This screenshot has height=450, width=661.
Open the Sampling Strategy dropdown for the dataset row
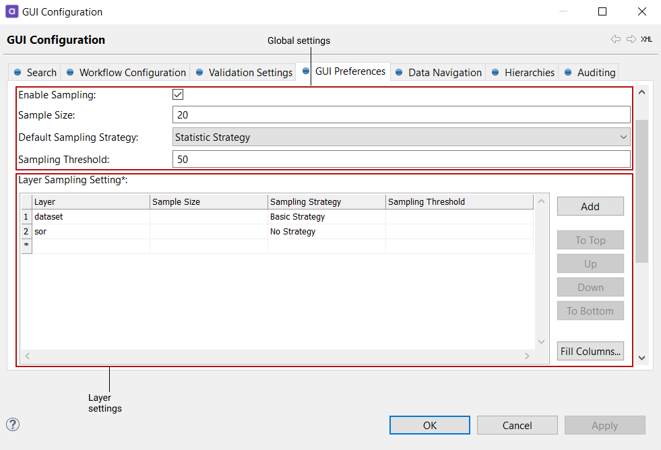point(326,216)
